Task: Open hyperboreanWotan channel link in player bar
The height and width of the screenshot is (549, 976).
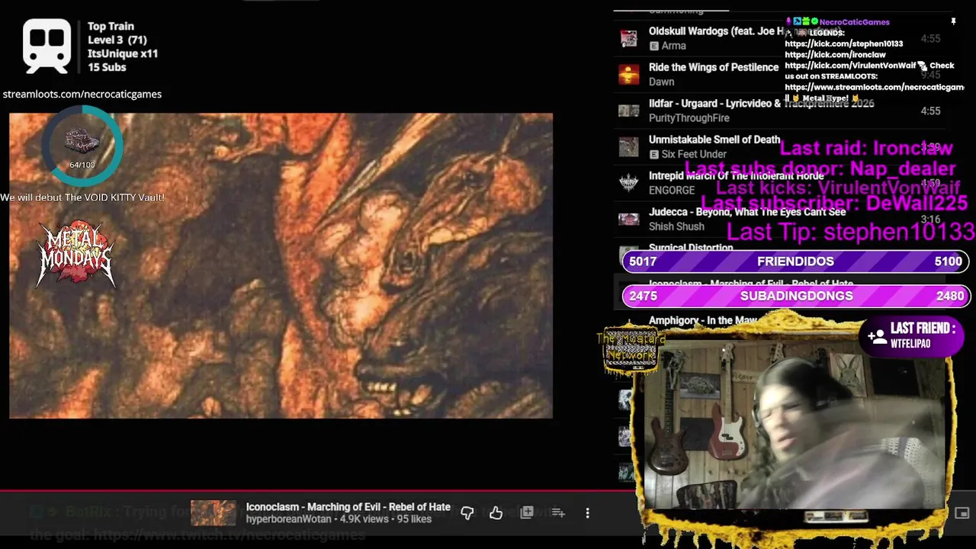Action: click(x=289, y=519)
